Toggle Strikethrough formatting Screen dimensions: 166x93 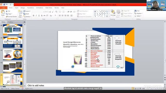[x=44, y=16]
